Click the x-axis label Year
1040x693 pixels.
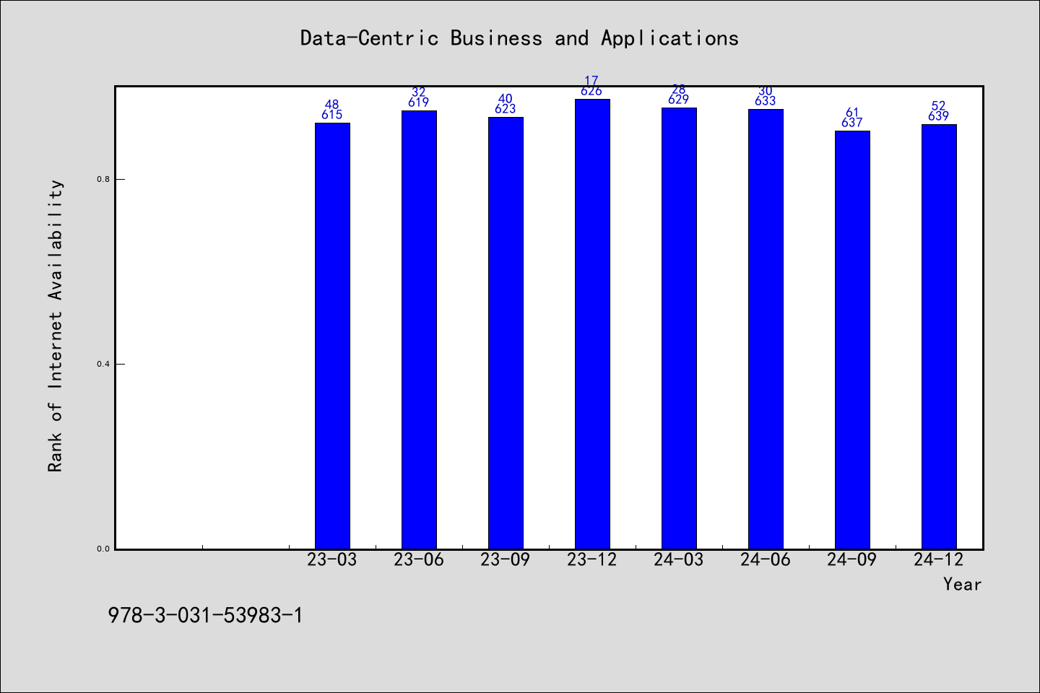[x=962, y=584]
